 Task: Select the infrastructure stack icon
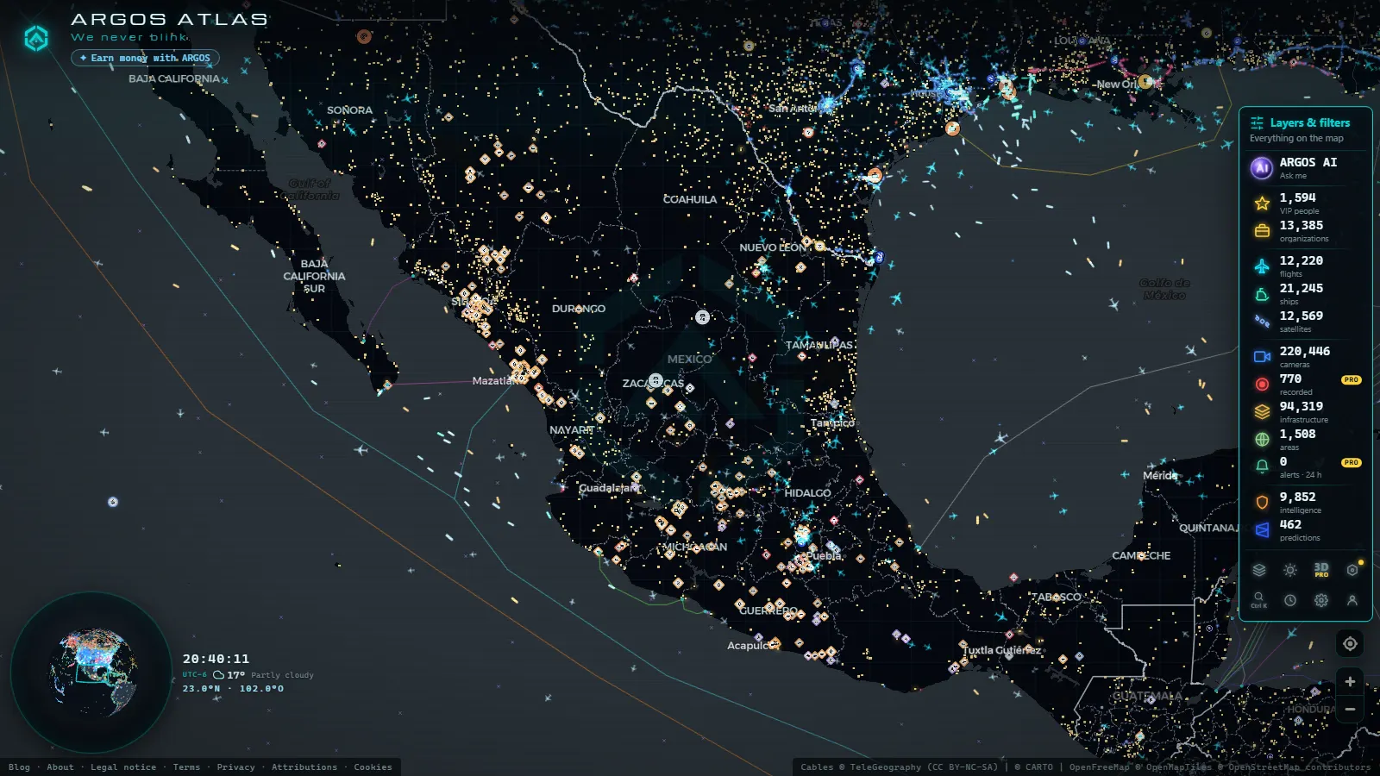click(x=1262, y=412)
